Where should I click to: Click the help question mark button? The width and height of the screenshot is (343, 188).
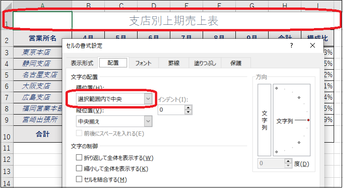(x=291, y=46)
